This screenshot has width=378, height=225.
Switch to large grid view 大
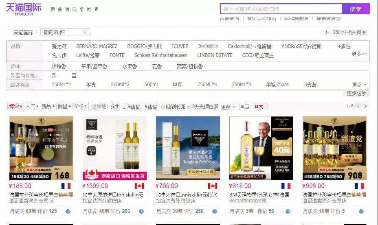[x=260, y=107]
